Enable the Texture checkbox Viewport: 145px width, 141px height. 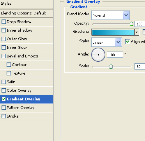click(x=9, y=73)
